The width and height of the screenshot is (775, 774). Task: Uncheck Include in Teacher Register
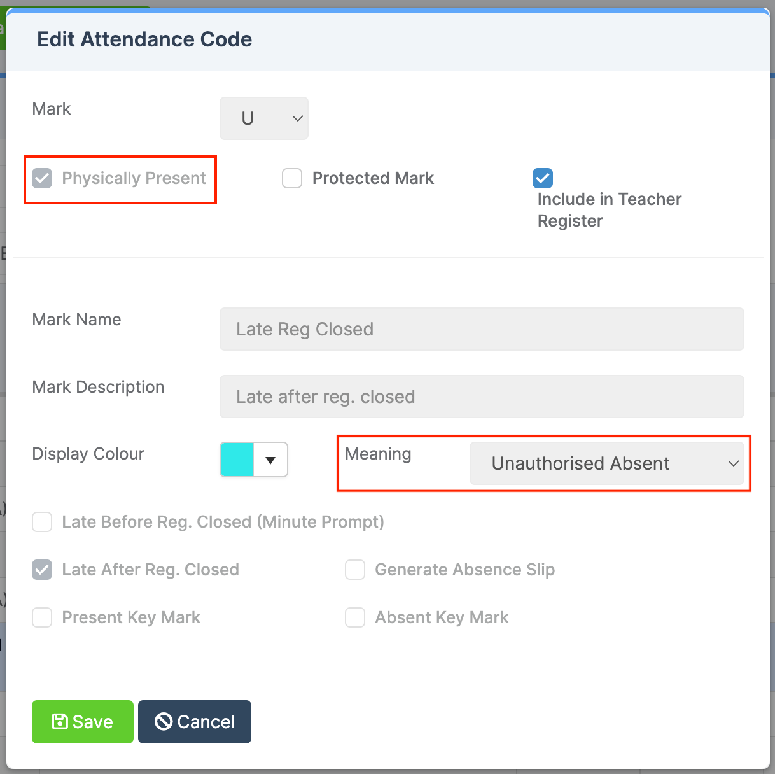(543, 178)
